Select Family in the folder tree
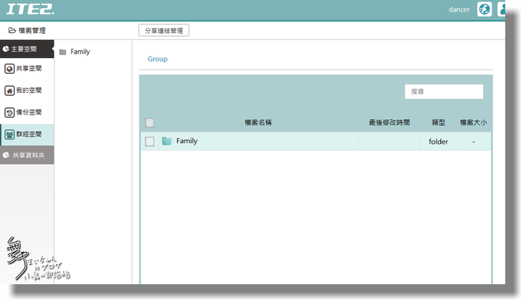 point(79,52)
